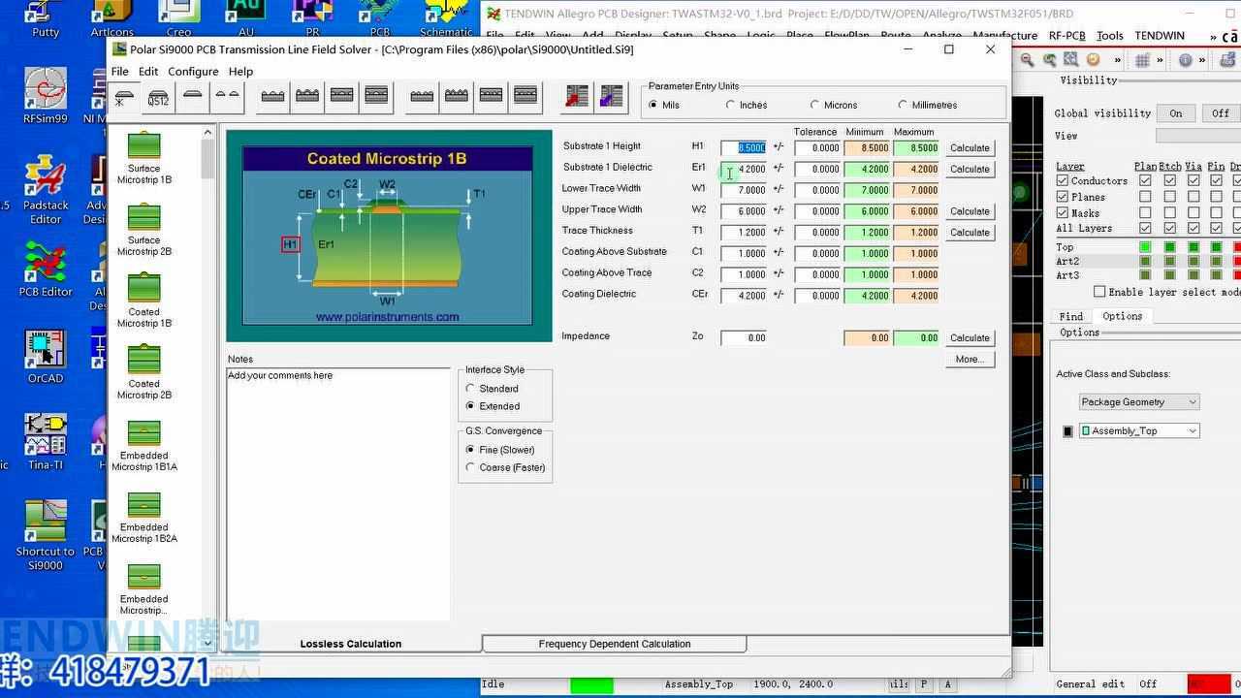Click the red arrow table export icon
The width and height of the screenshot is (1241, 698).
[x=578, y=97]
